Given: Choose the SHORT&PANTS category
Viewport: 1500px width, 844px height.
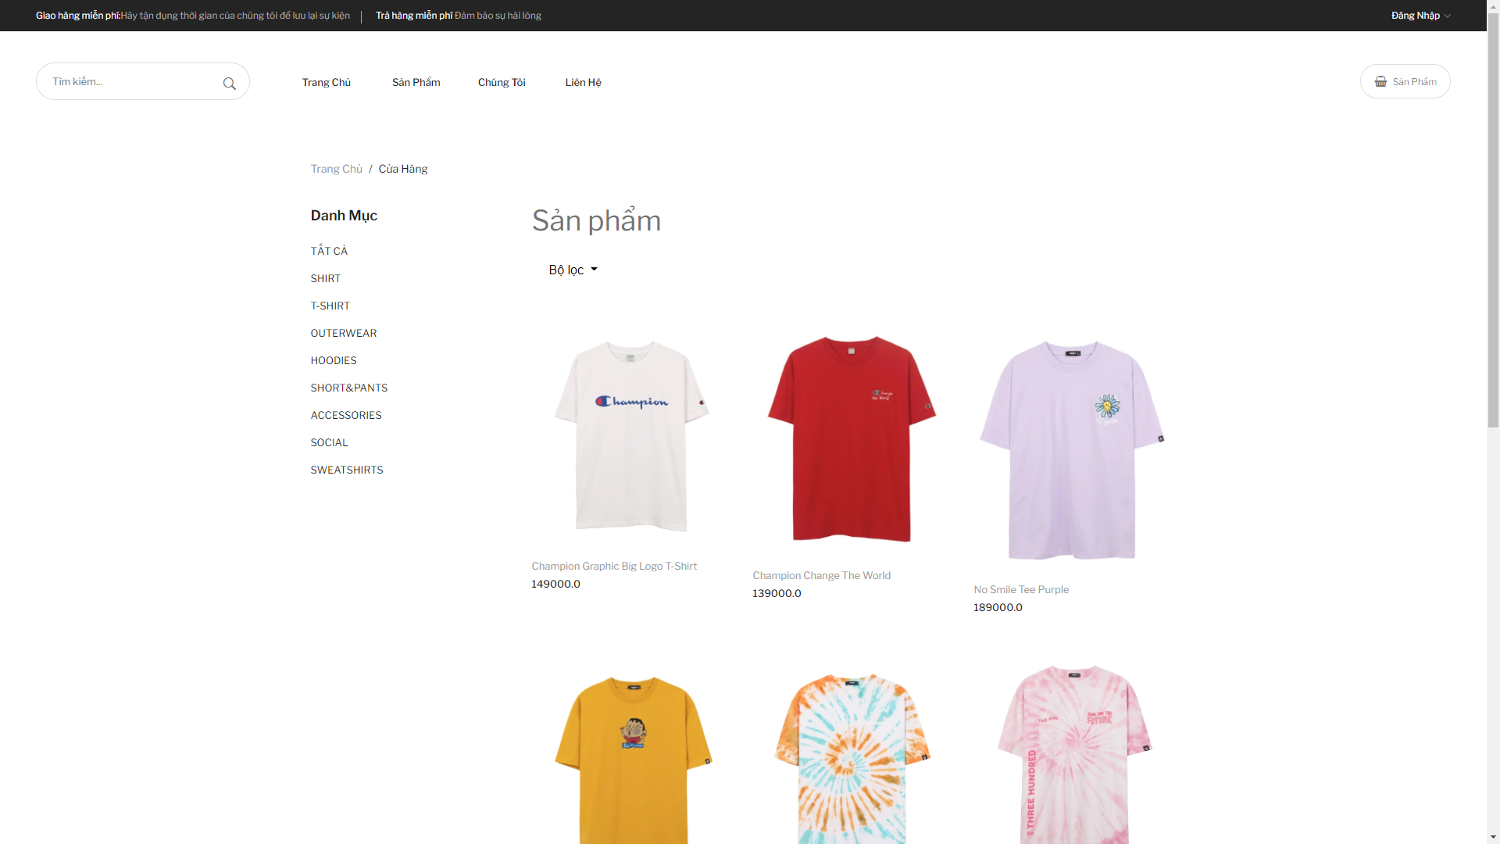Looking at the screenshot, I should coord(348,388).
